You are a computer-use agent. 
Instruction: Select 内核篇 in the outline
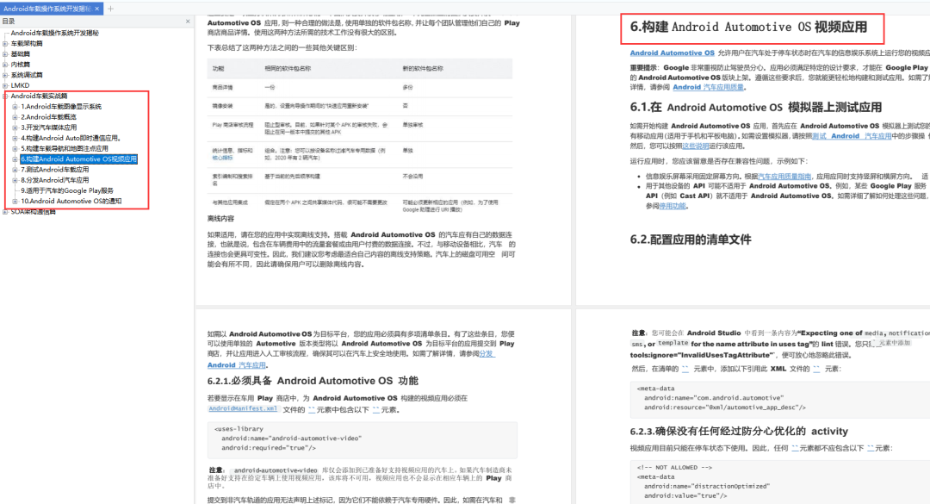20,65
